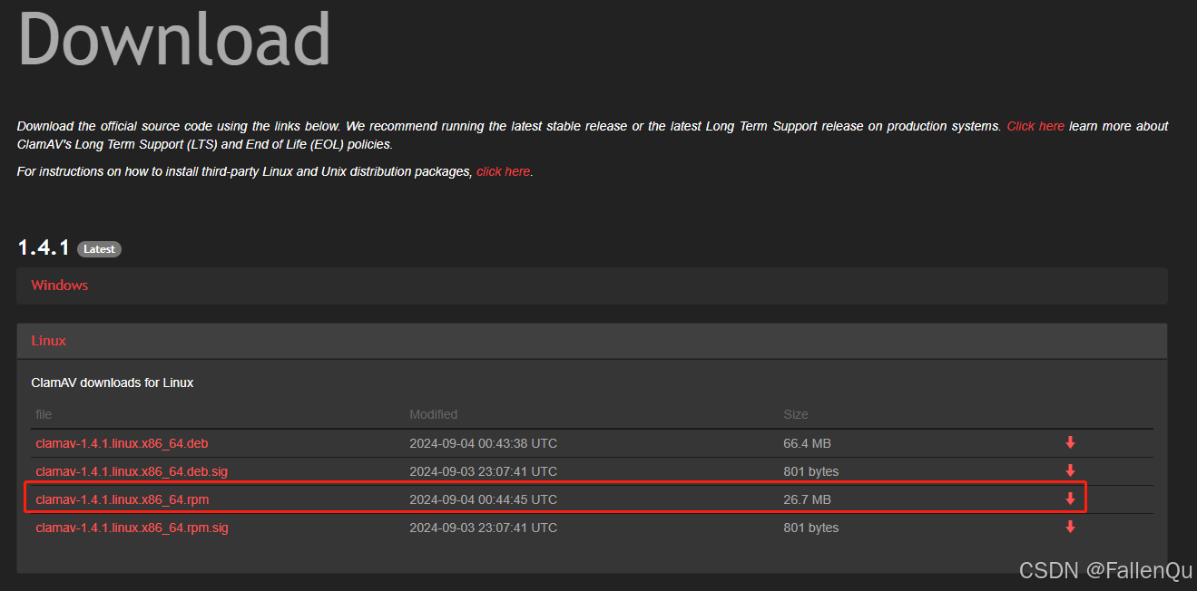The width and height of the screenshot is (1197, 591).
Task: Select the .deb.sig 2024-09-03 23:07:41 UTC timestamp
Action: 483,471
